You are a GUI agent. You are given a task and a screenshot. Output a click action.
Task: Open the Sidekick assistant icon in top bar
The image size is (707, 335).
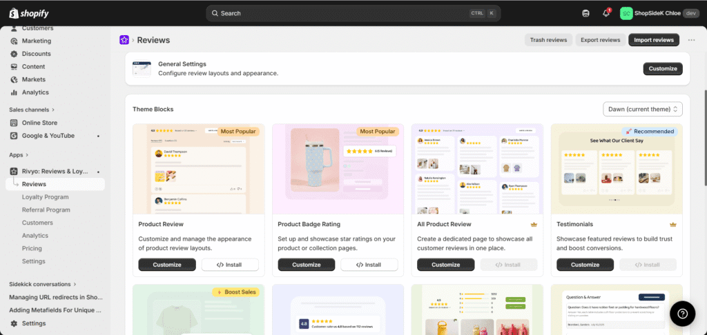pos(585,13)
